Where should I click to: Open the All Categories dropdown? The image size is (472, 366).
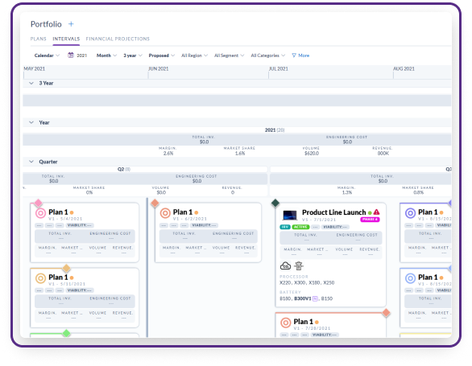pos(268,56)
